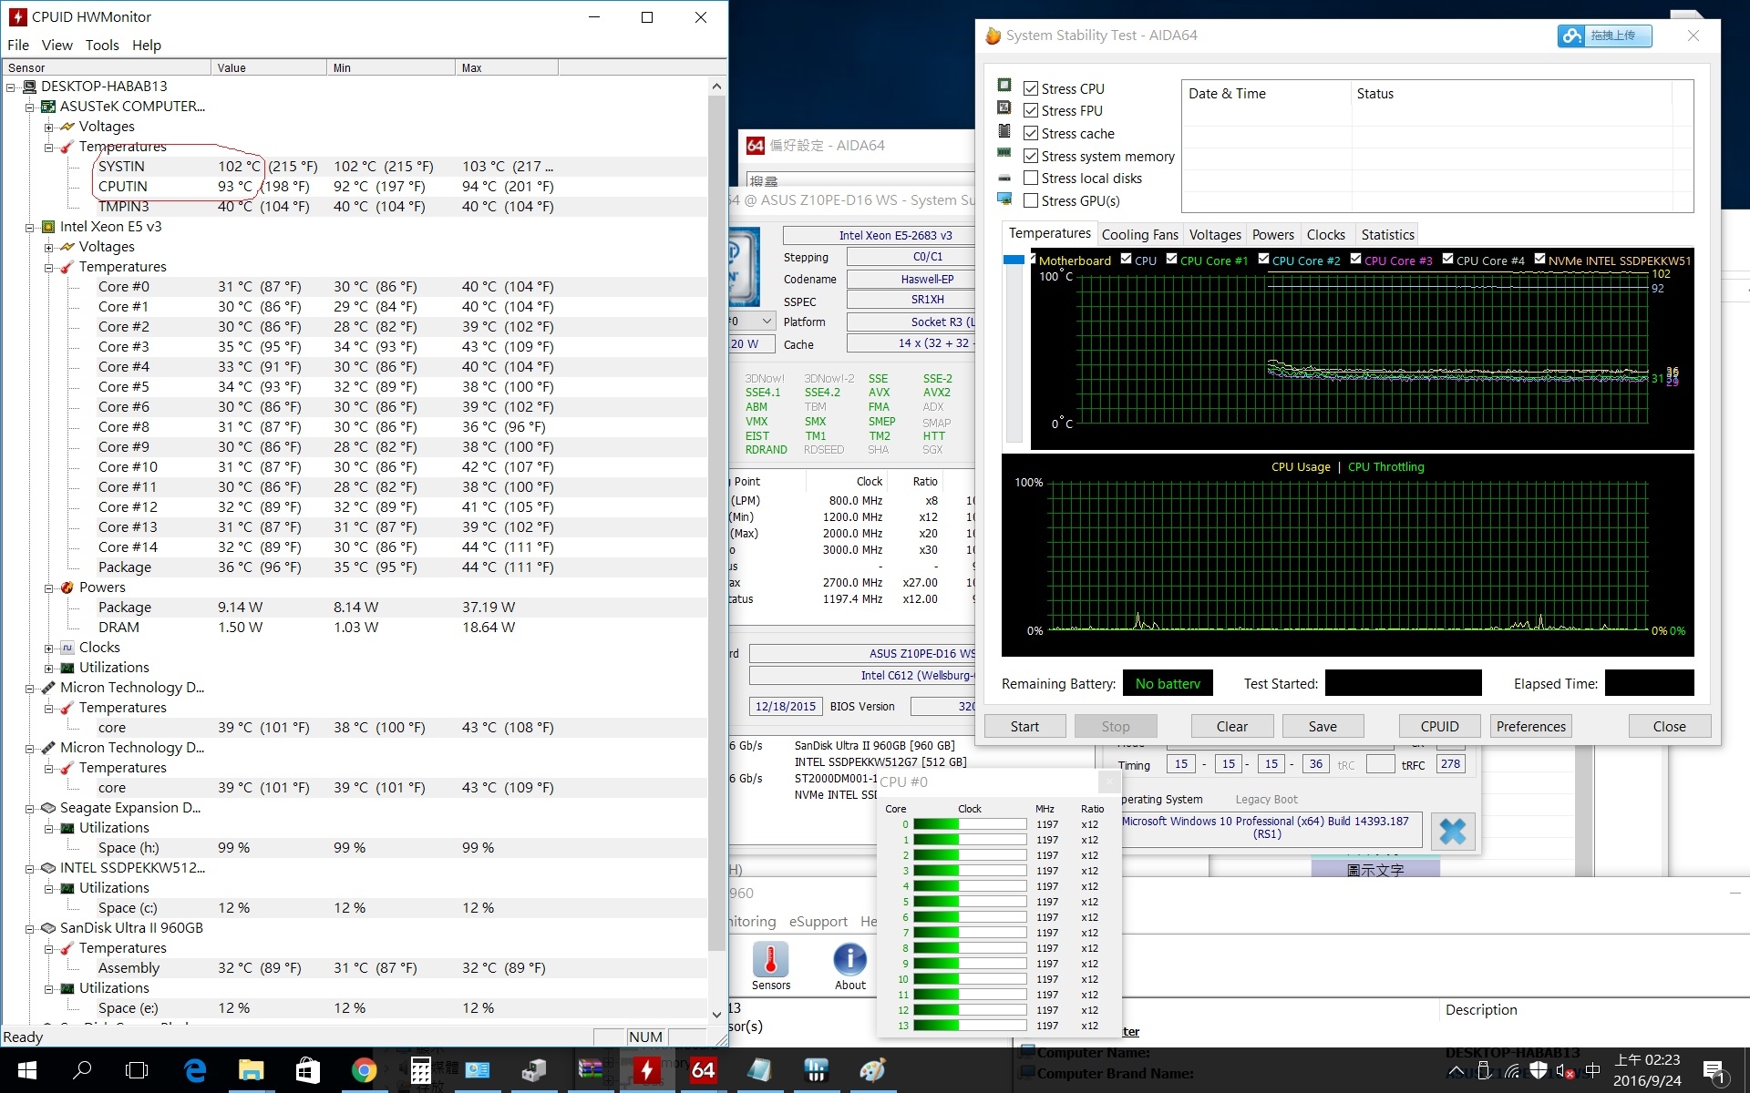
Task: Click the volume tray icon
Action: tap(1565, 1071)
